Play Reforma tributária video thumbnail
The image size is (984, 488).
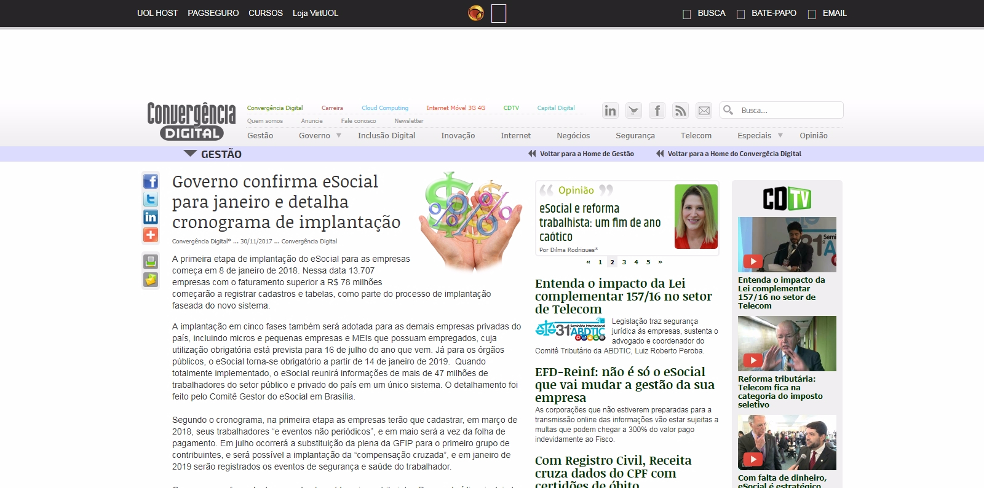click(787, 344)
